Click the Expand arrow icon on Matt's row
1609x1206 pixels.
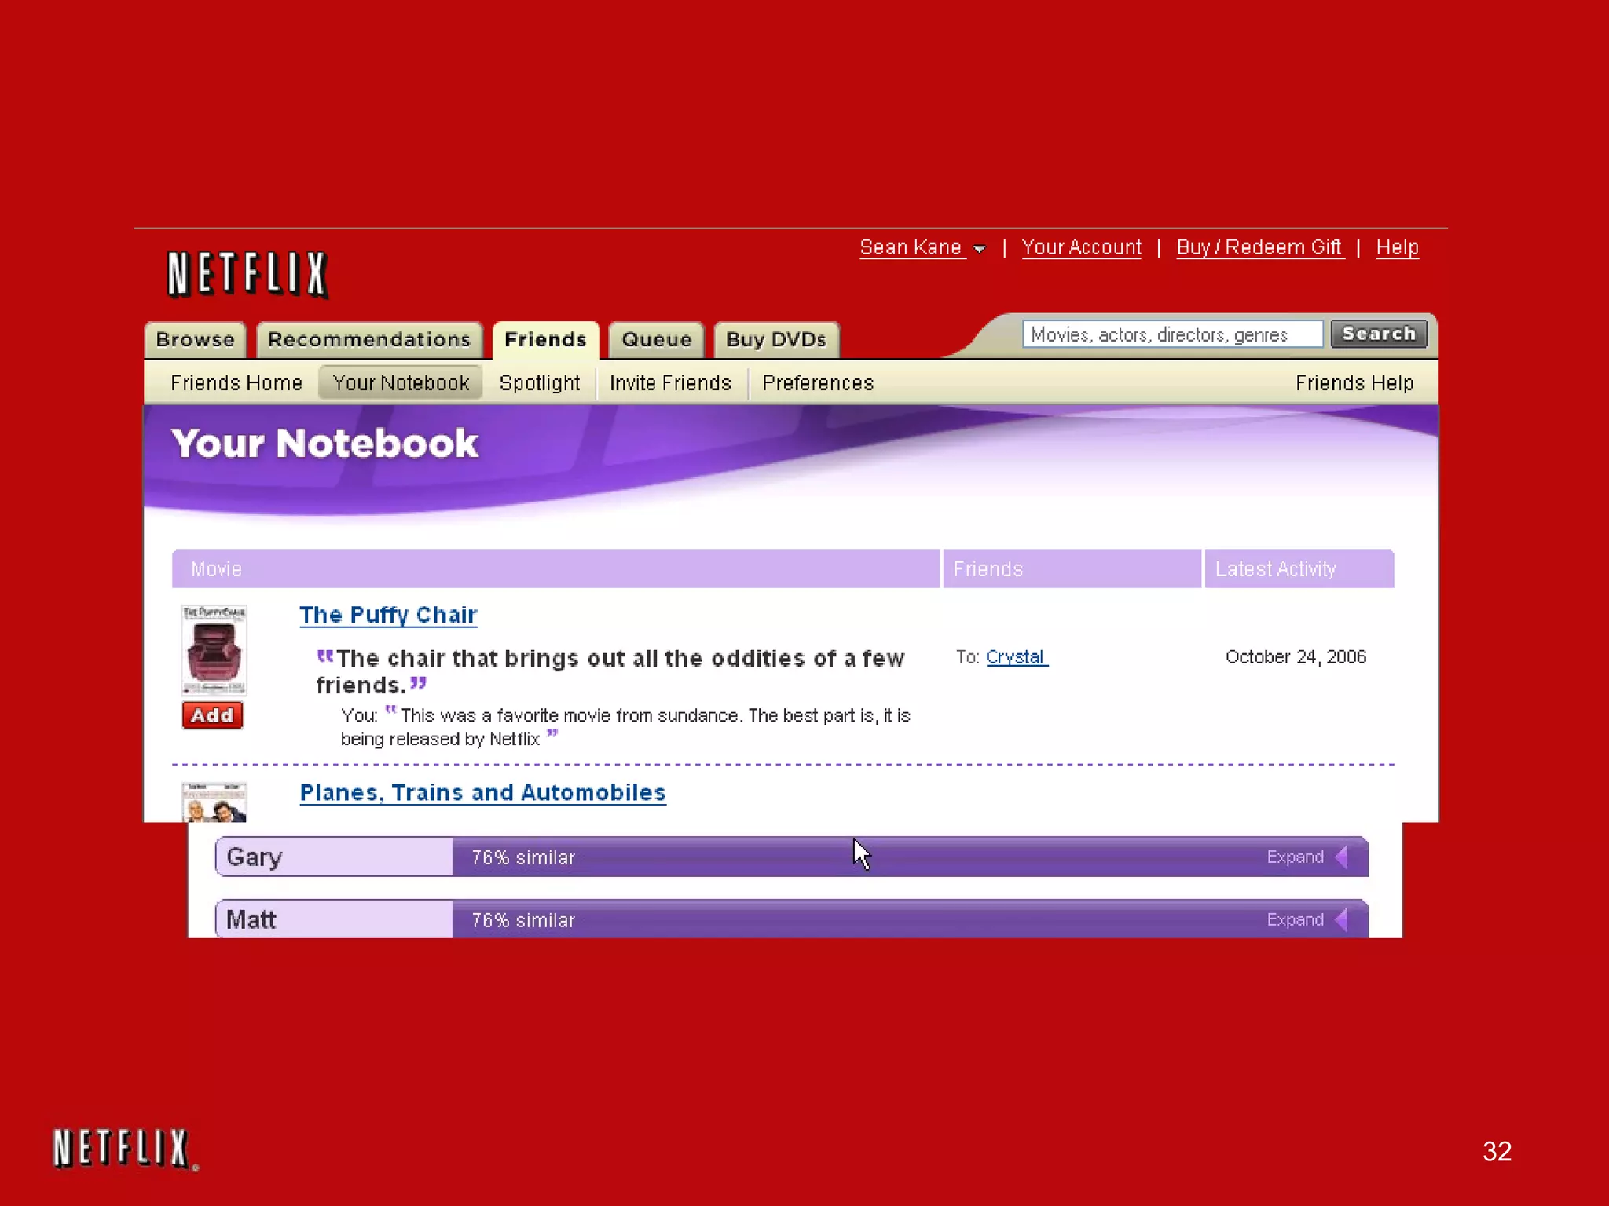[1342, 919]
